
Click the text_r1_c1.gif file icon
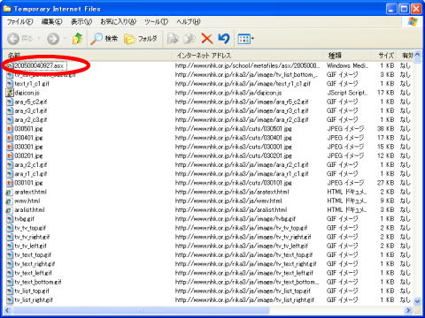point(10,84)
